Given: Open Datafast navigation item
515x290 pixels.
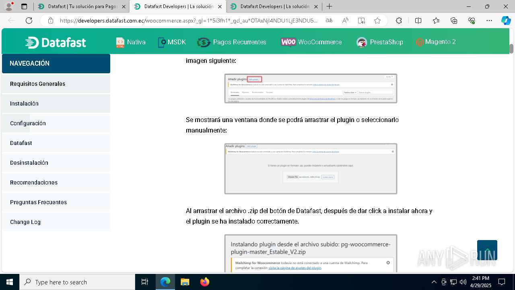Looking at the screenshot, I should click(x=56, y=143).
